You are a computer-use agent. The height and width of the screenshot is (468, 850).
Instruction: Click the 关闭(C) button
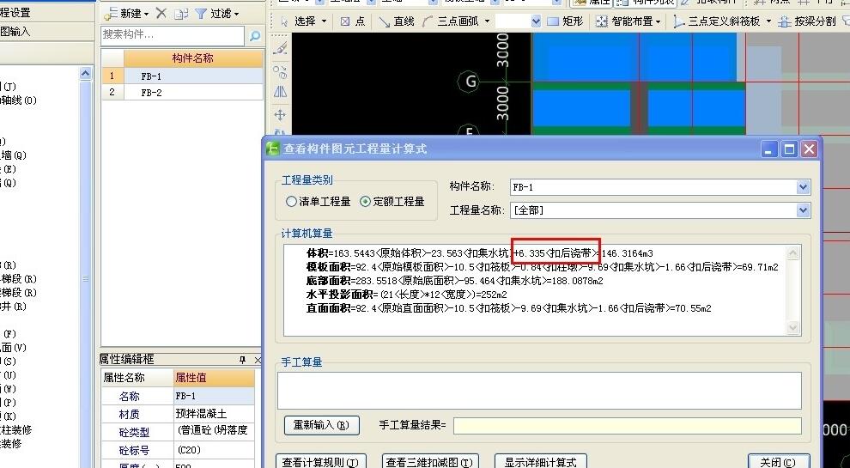click(779, 461)
